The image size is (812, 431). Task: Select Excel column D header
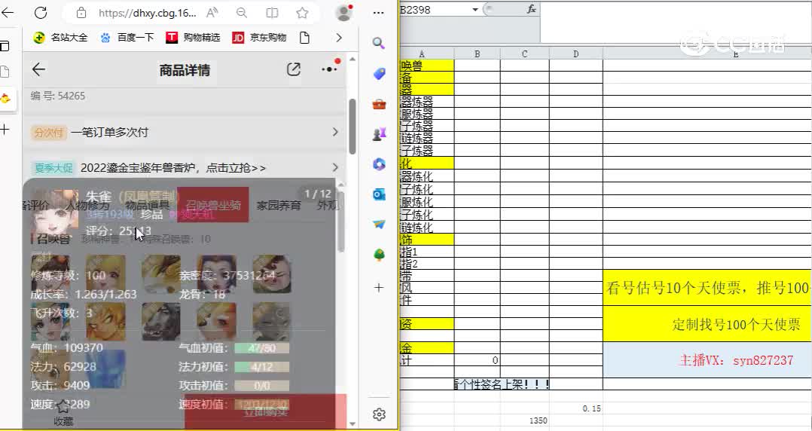point(575,54)
